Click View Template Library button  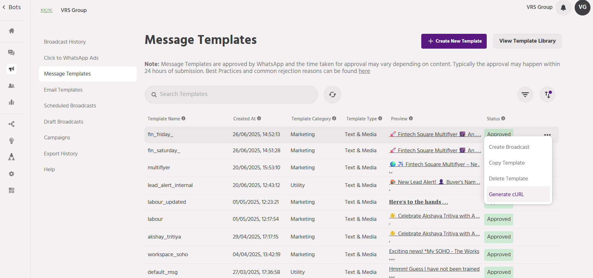pyautogui.click(x=527, y=41)
